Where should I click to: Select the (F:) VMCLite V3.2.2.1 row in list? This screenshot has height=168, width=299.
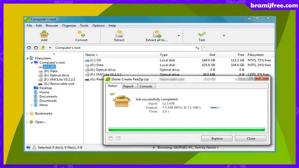click(178, 74)
